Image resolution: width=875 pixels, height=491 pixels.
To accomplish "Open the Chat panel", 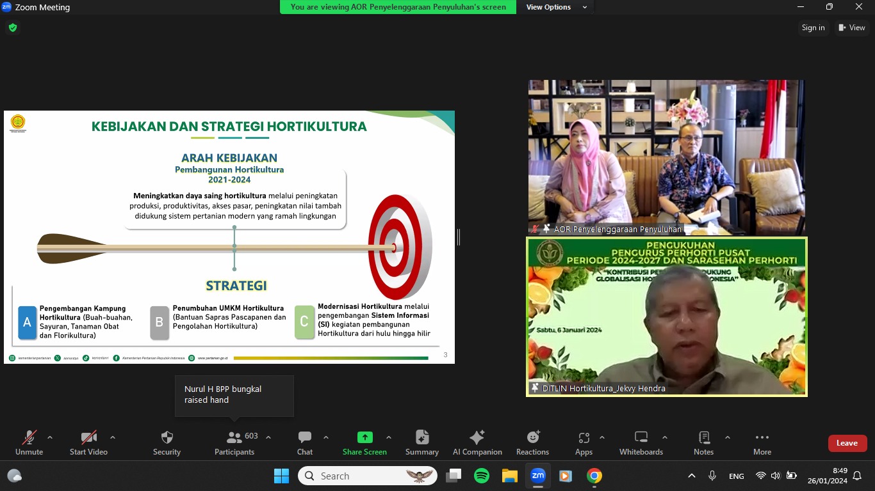I will point(305,442).
